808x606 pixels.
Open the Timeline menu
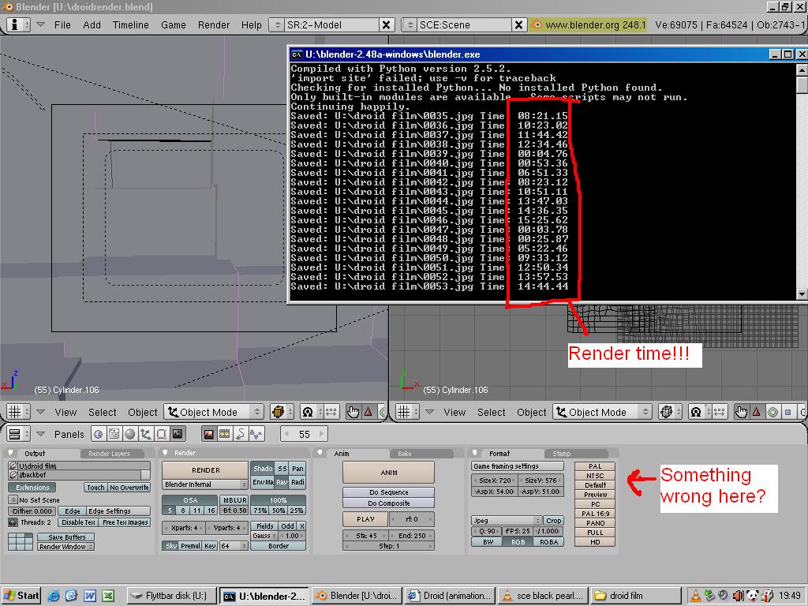click(x=130, y=24)
